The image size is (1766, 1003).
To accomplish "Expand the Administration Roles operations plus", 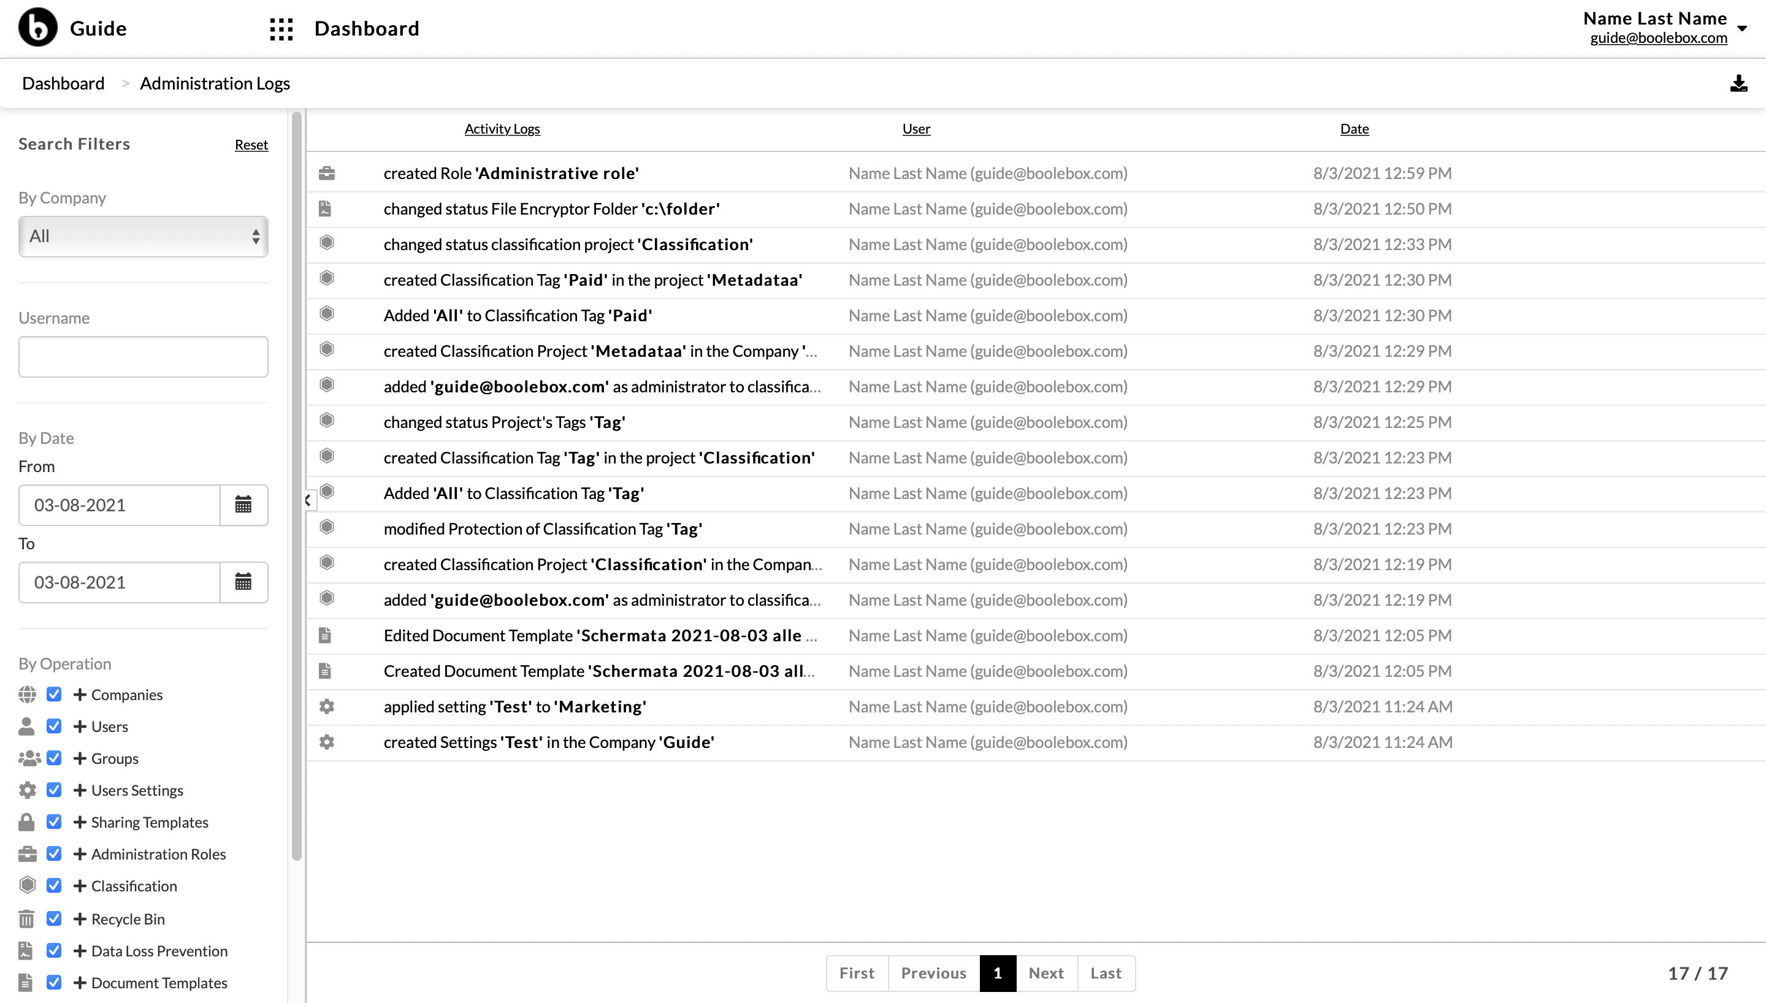I will click(80, 853).
